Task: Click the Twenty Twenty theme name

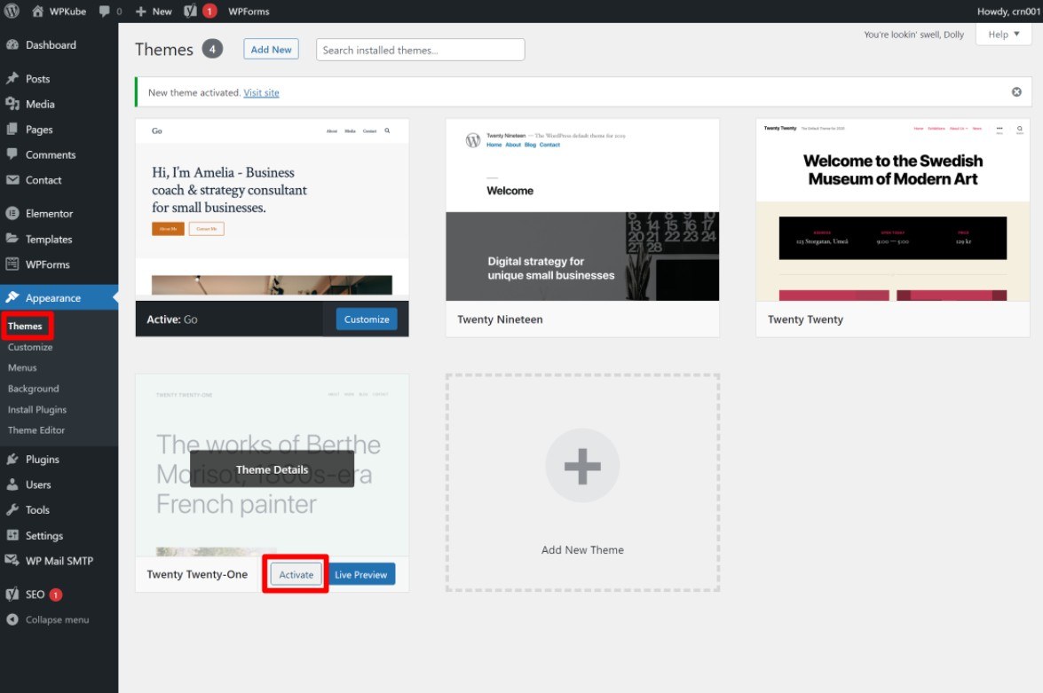Action: [x=805, y=319]
